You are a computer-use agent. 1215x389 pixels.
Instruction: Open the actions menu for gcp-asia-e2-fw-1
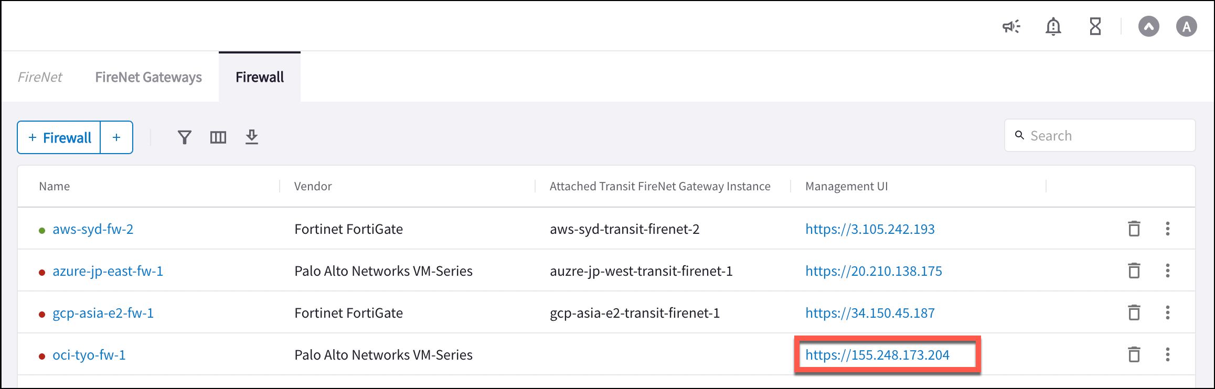coord(1168,312)
